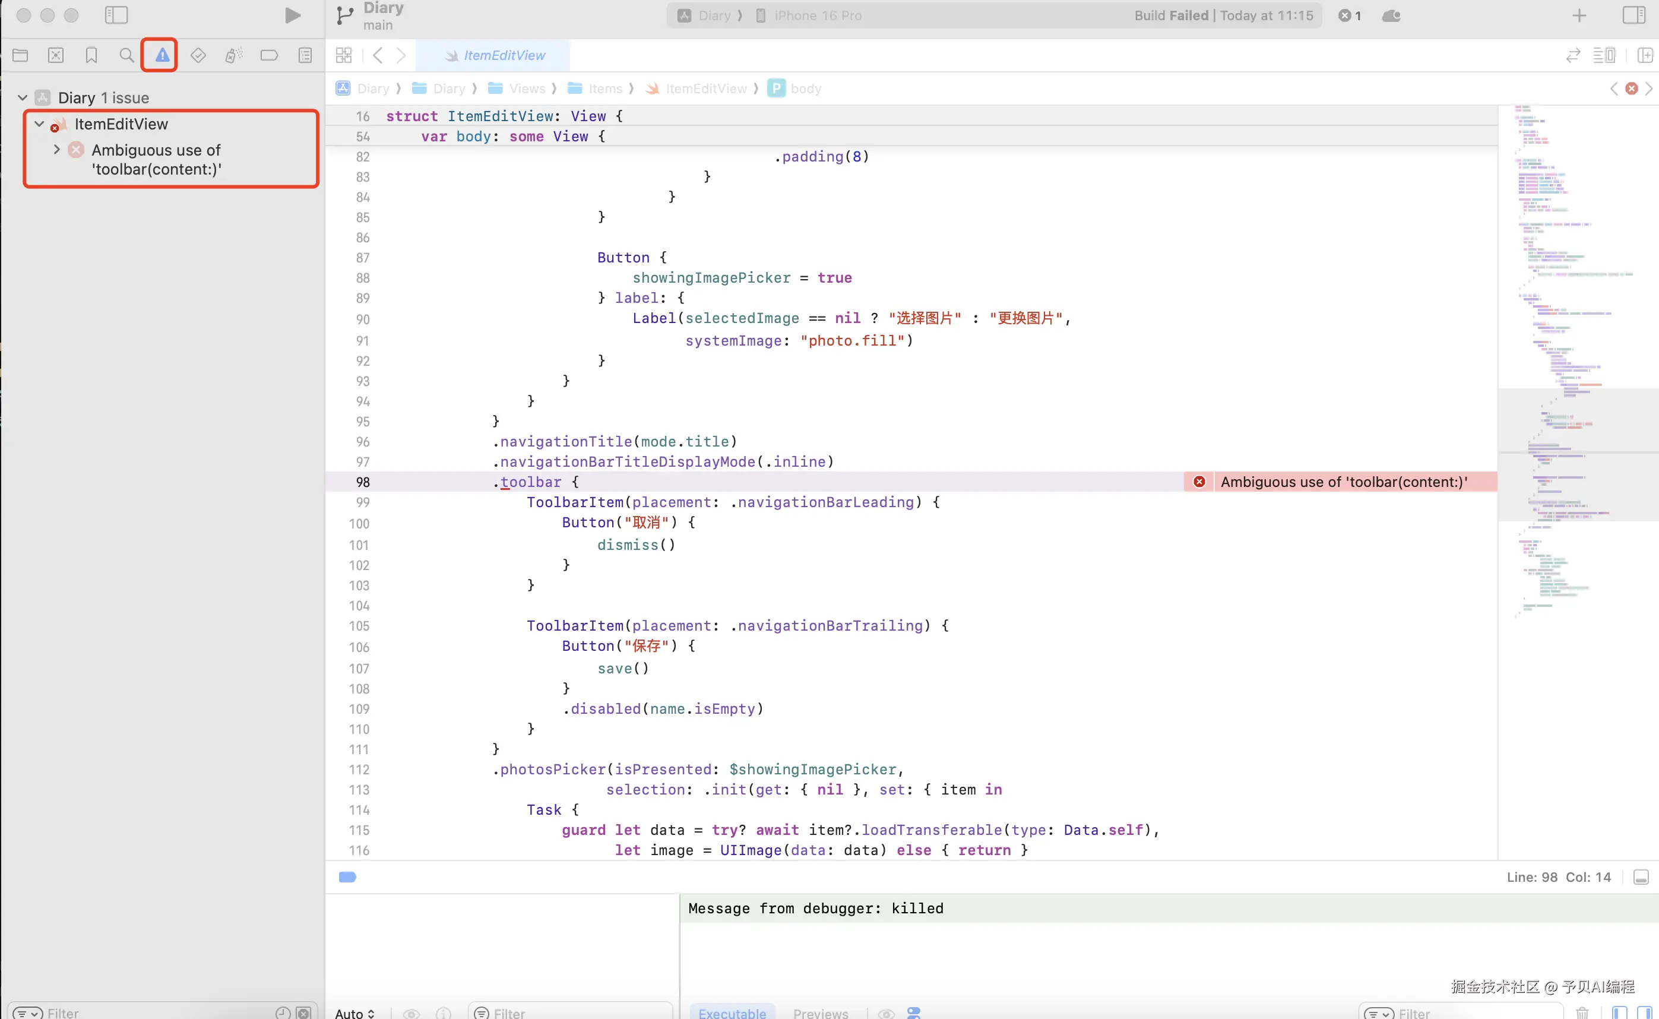This screenshot has height=1019, width=1659.
Task: Toggle the right inspector panel
Action: [x=1633, y=15]
